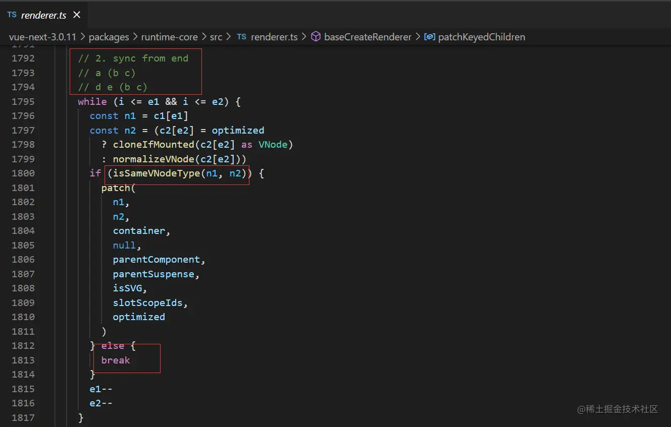The height and width of the screenshot is (427, 671).
Task: Click line number 1795 in gutter
Action: pyautogui.click(x=23, y=101)
